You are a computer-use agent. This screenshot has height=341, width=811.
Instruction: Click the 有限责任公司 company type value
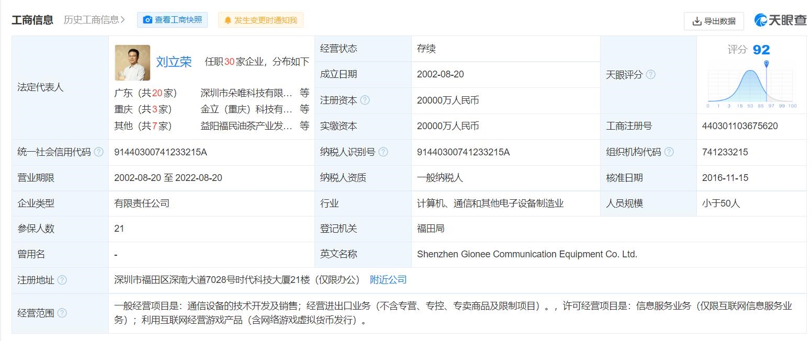pos(142,203)
